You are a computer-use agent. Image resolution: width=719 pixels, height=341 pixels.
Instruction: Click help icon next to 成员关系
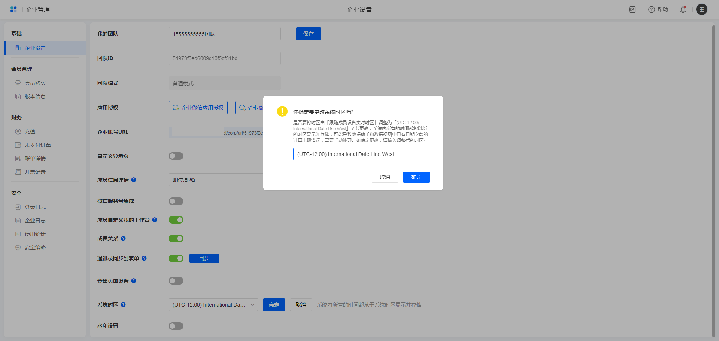123,239
